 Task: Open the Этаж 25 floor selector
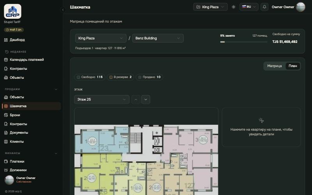(x=102, y=99)
